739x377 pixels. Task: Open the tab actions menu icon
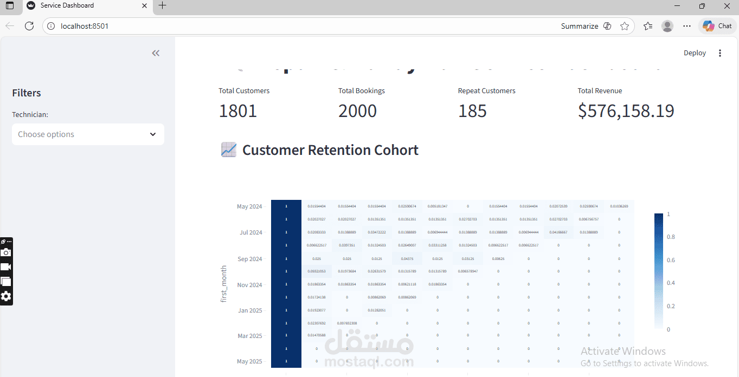coord(10,6)
